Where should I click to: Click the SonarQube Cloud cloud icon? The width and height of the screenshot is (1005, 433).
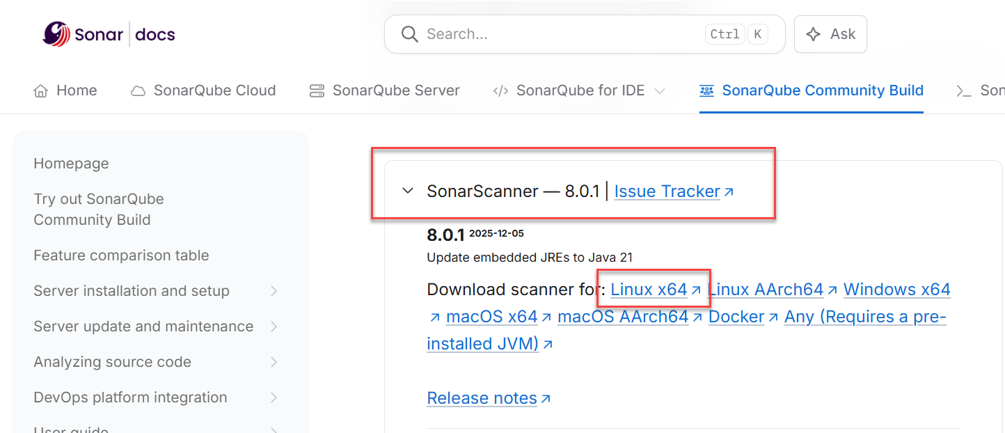pos(139,91)
